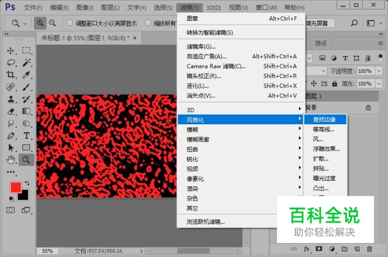The image size is (388, 257).
Task: Choose Wind from Stylize submenu
Action: click(325, 139)
